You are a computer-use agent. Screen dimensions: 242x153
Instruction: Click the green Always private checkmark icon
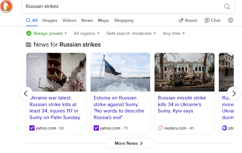[29, 33]
